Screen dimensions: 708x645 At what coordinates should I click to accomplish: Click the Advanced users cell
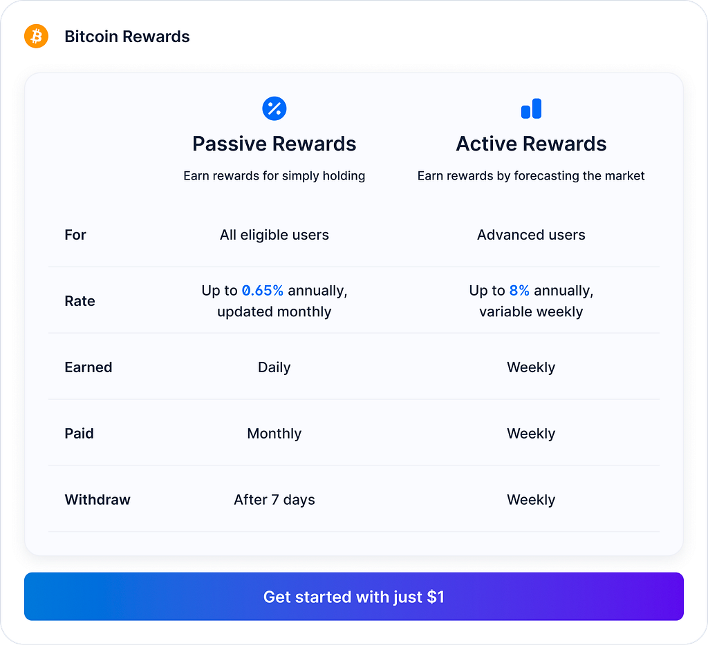531,235
